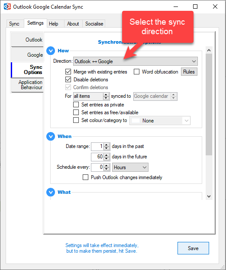Enable Set colour/category to checkbox
The height and width of the screenshot is (270, 226).
76,120
